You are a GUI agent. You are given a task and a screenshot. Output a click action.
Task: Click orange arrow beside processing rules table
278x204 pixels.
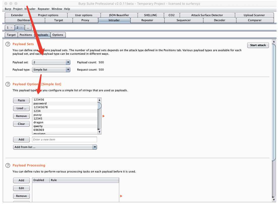(121, 196)
